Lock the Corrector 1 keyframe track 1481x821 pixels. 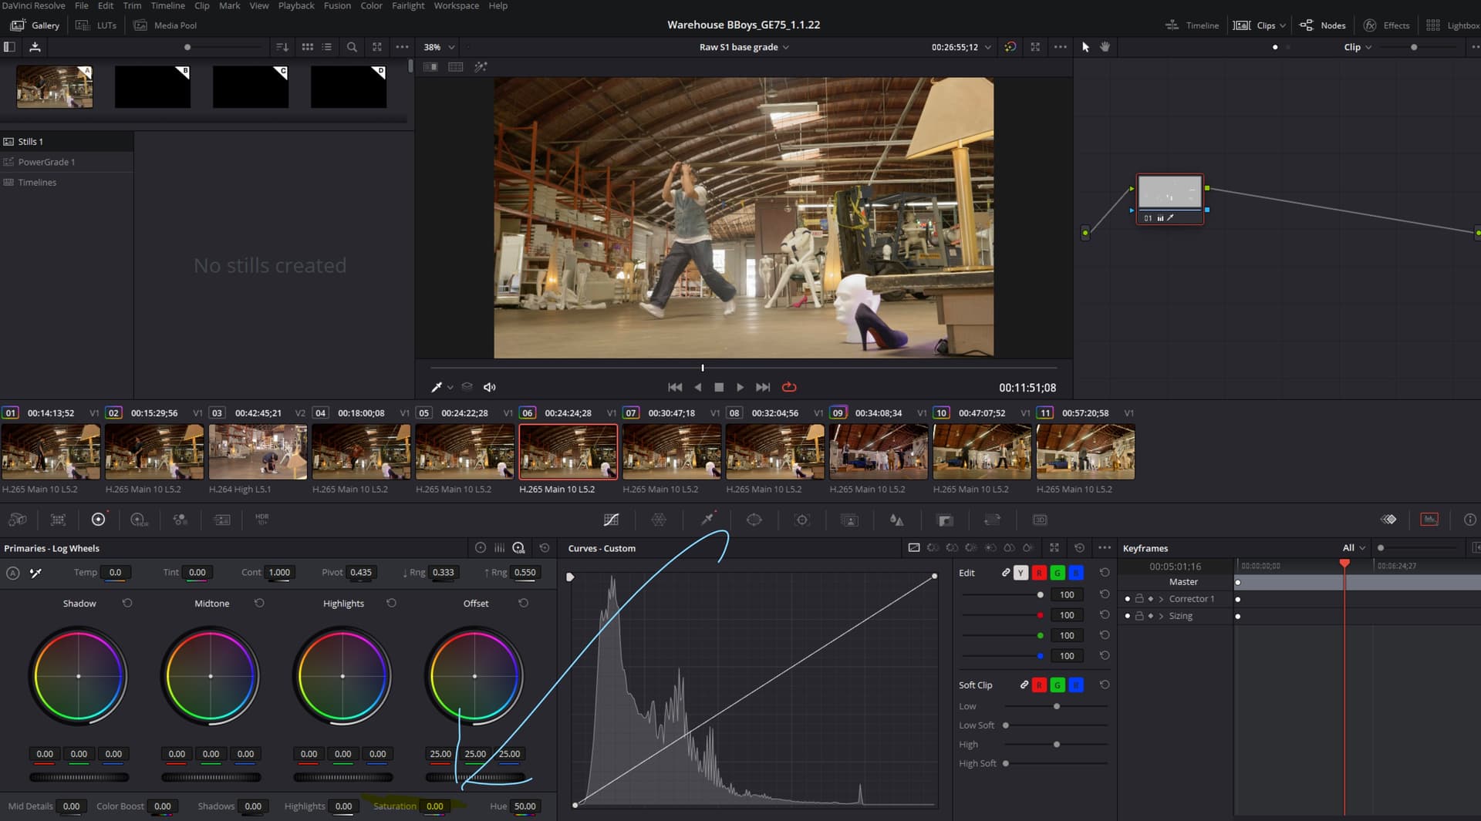pos(1140,599)
